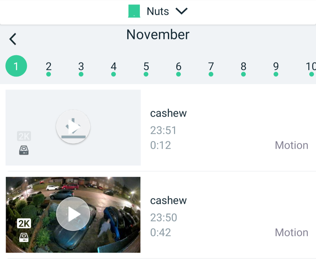Viewport: 316px width, 259px height.
Task: Expand the Nuts device dropdown chevron
Action: (182, 11)
